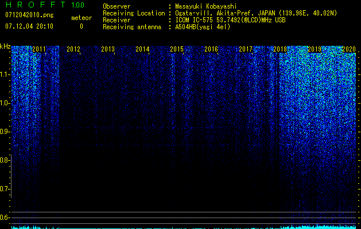361x229 pixels.
Task: Click the 2018 time marker
Action: (x=280, y=49)
